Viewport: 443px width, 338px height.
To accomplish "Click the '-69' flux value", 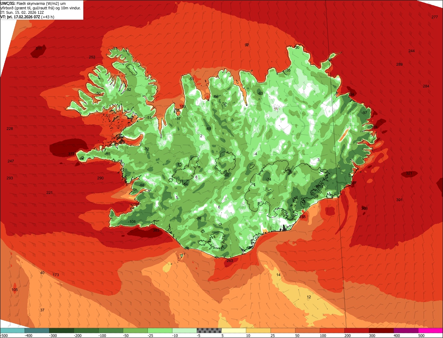I will point(208,129).
